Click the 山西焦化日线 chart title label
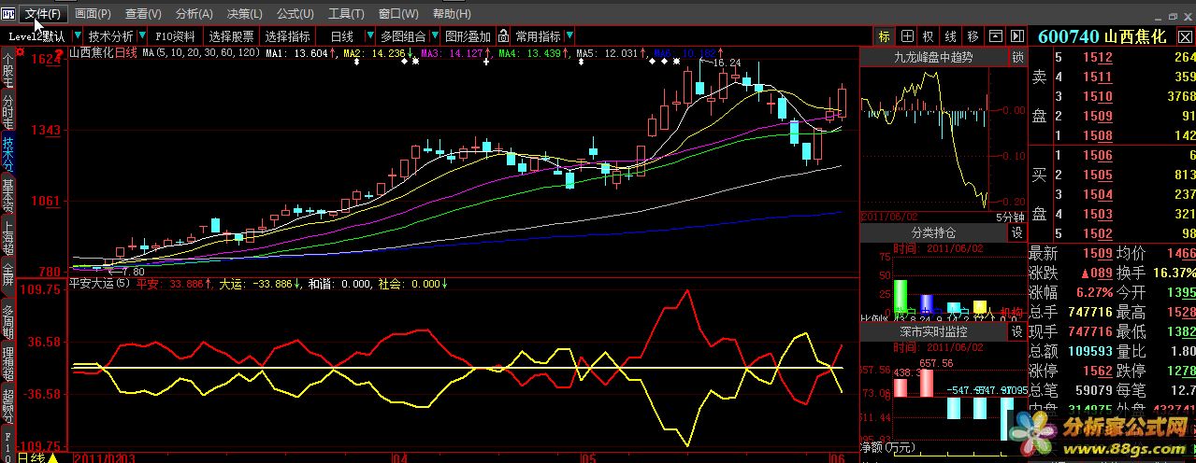This screenshot has height=463, width=1196. coord(103,53)
